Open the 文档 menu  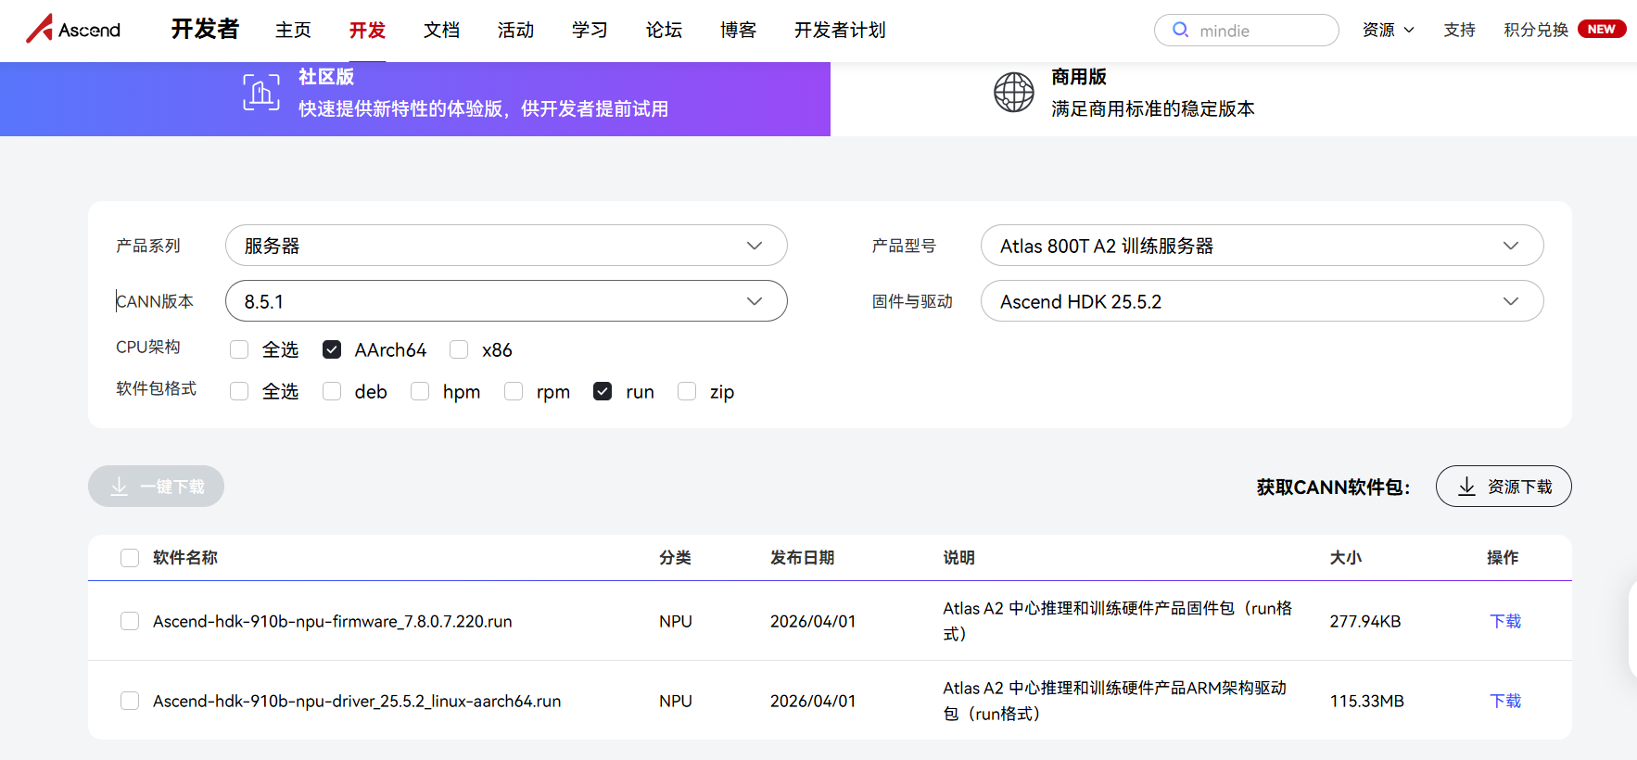coord(441,30)
